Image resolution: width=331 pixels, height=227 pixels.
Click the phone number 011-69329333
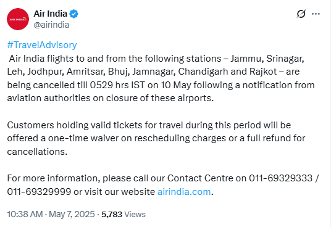tap(280, 178)
